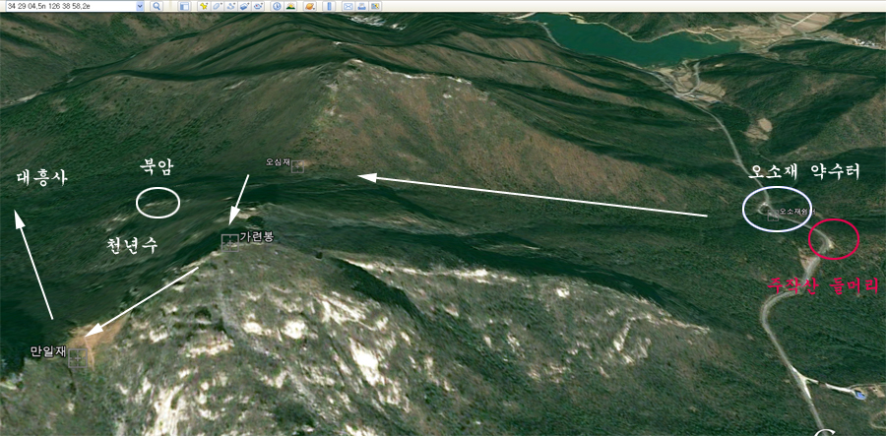Toggle the sidebar panel visibility

point(183,6)
